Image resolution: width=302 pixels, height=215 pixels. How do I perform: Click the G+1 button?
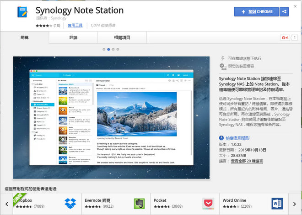coord(285,37)
